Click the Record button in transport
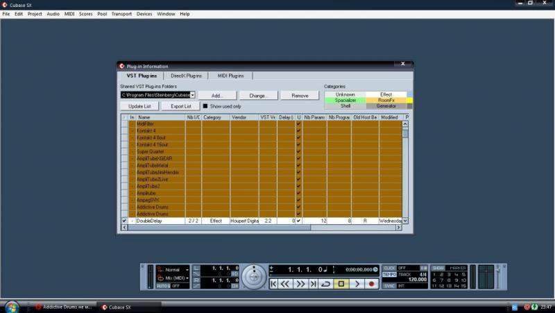 tap(372, 284)
